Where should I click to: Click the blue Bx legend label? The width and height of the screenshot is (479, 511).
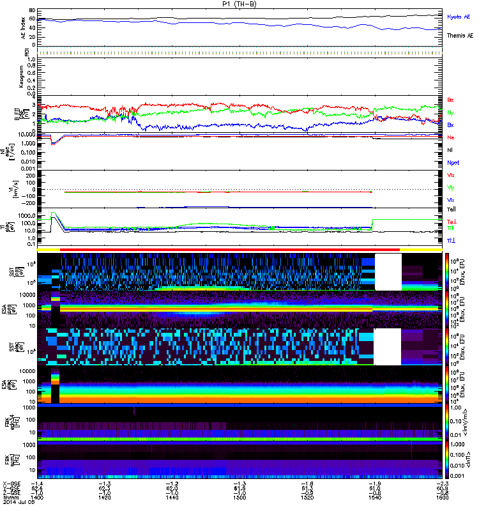(450, 125)
